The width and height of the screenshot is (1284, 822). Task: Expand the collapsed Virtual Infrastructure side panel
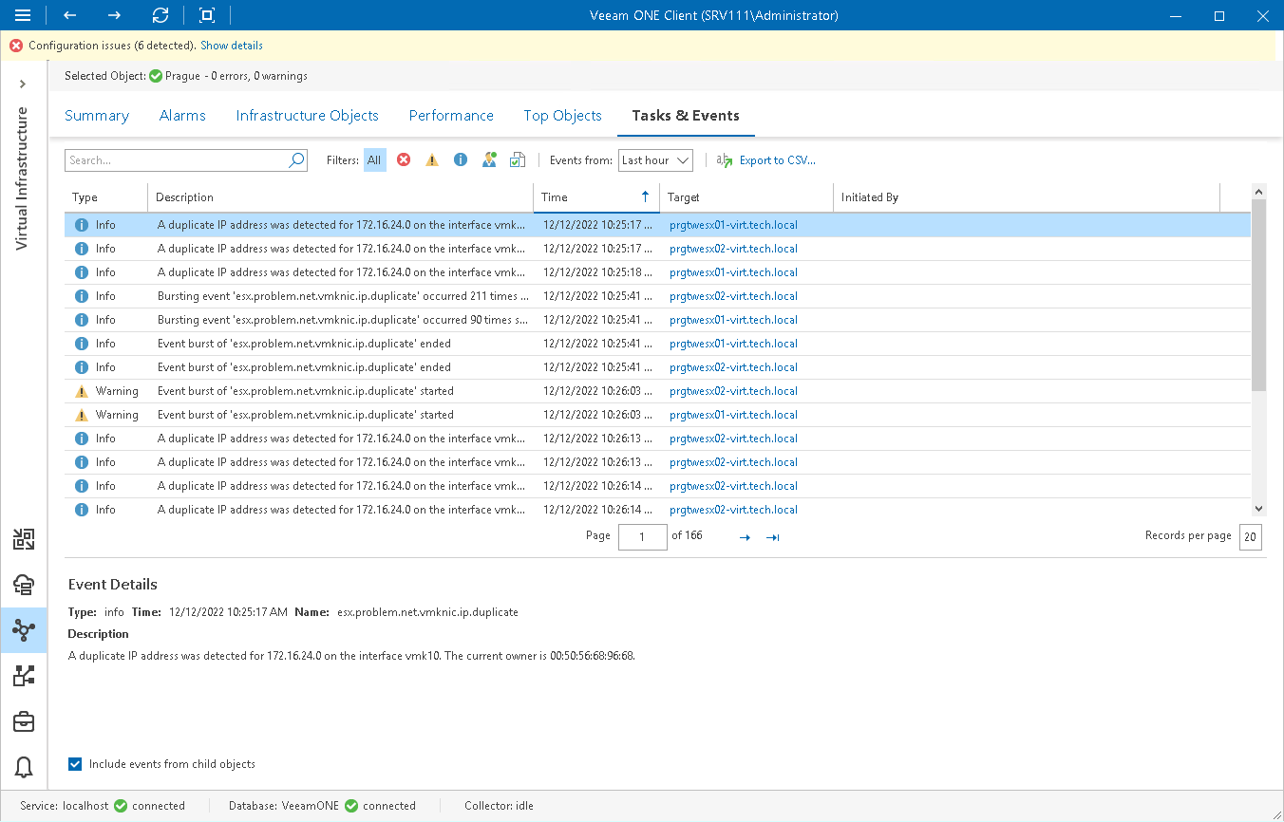click(x=24, y=83)
